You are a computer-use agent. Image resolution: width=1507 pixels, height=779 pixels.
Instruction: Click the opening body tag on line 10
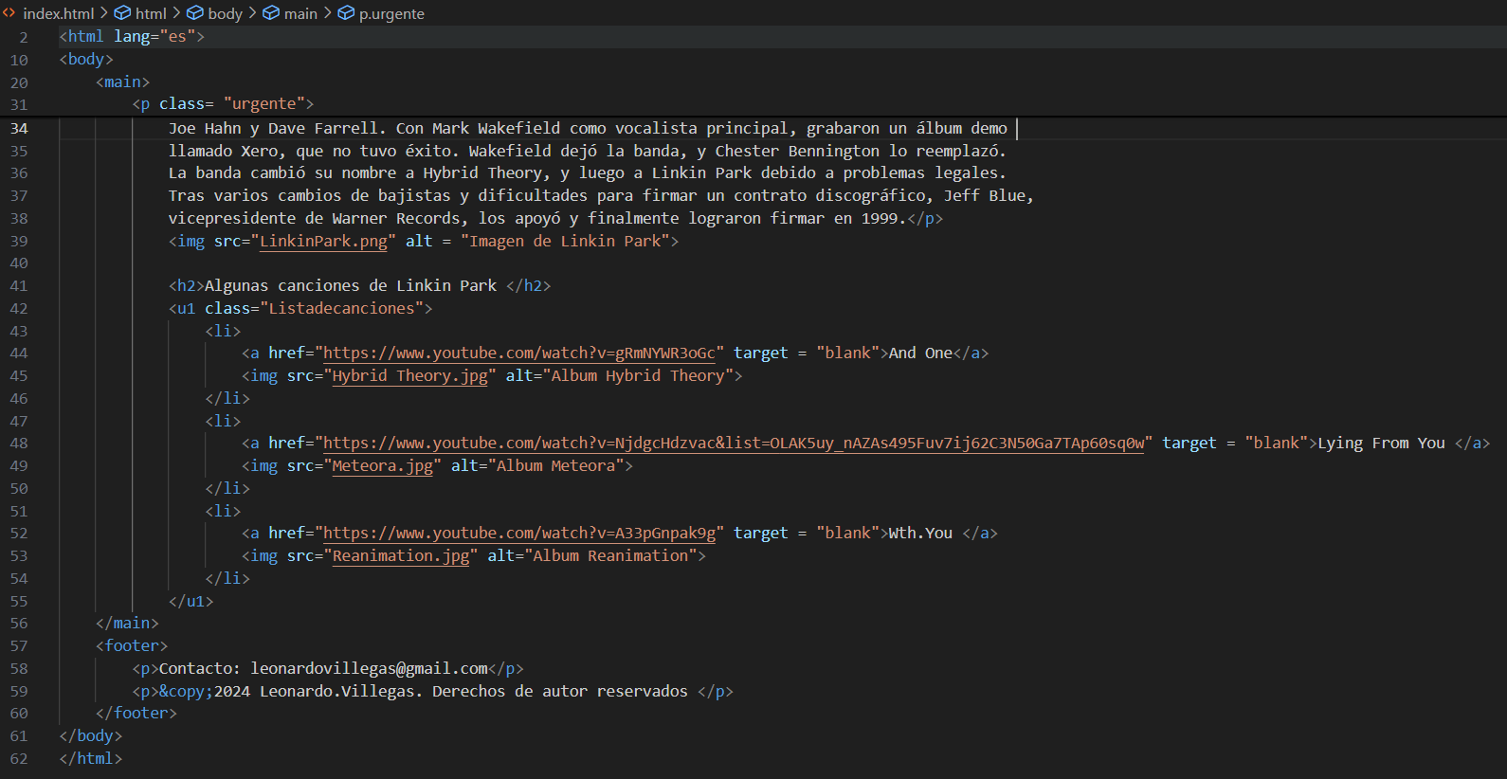click(86, 60)
